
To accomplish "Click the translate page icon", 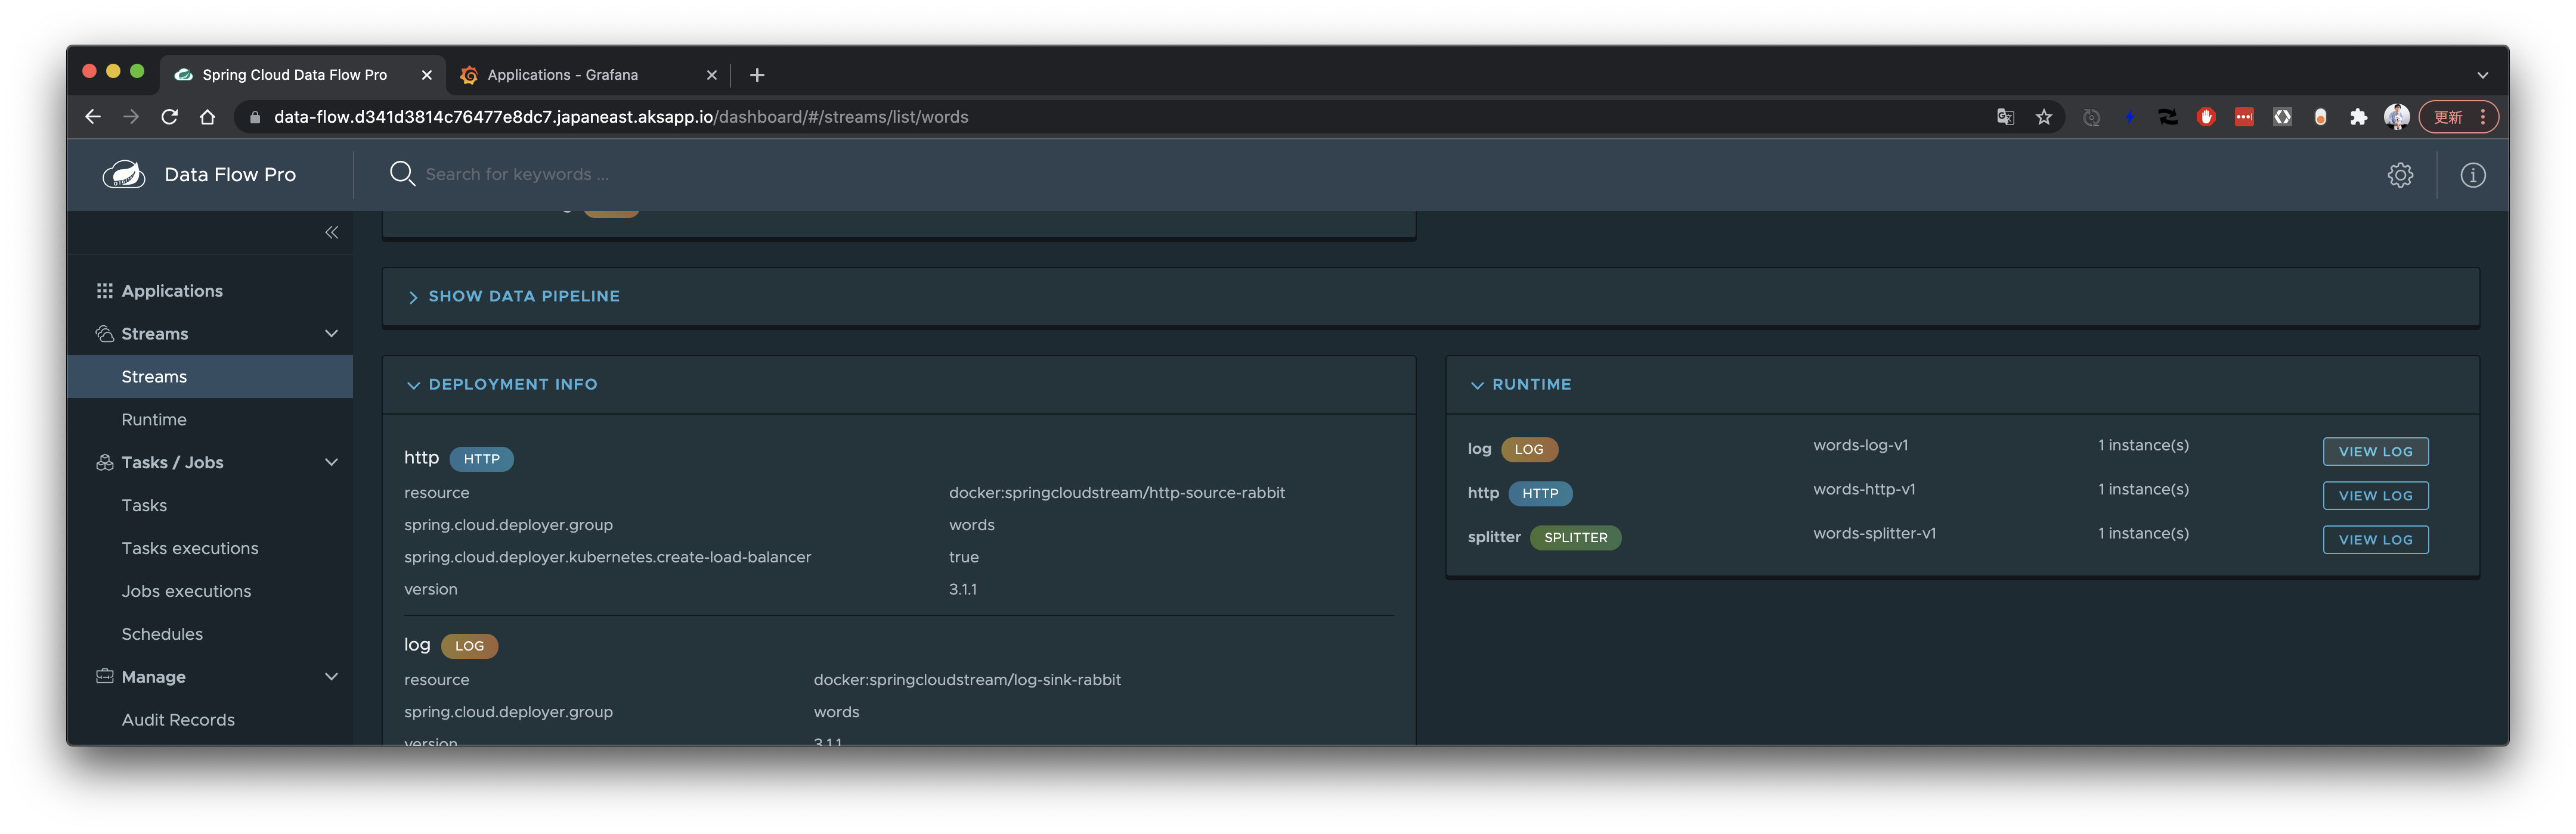I will point(2005,117).
